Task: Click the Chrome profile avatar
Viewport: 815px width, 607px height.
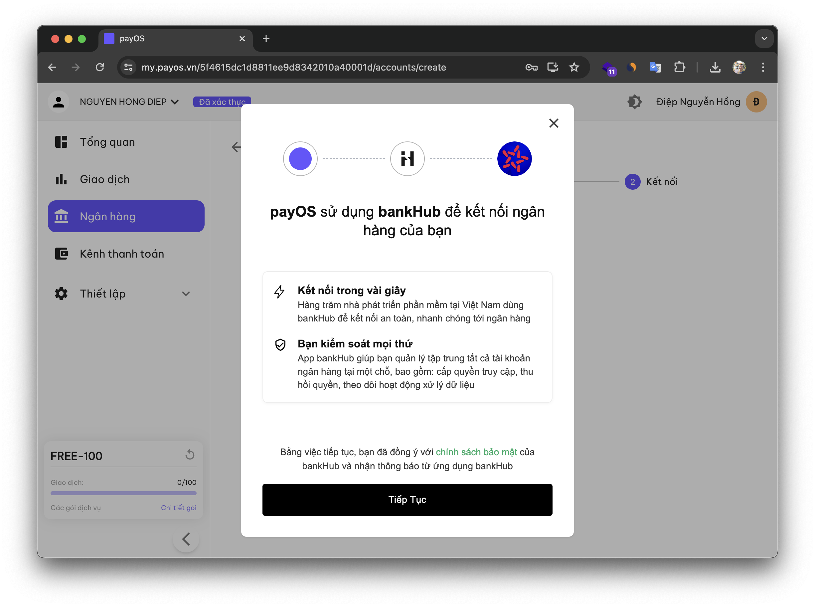Action: [739, 67]
